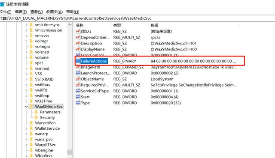Viewport: 275px width, 158px height.
Task: Select the WaaSMedicSvc folder icon
Action: click(x=31, y=107)
